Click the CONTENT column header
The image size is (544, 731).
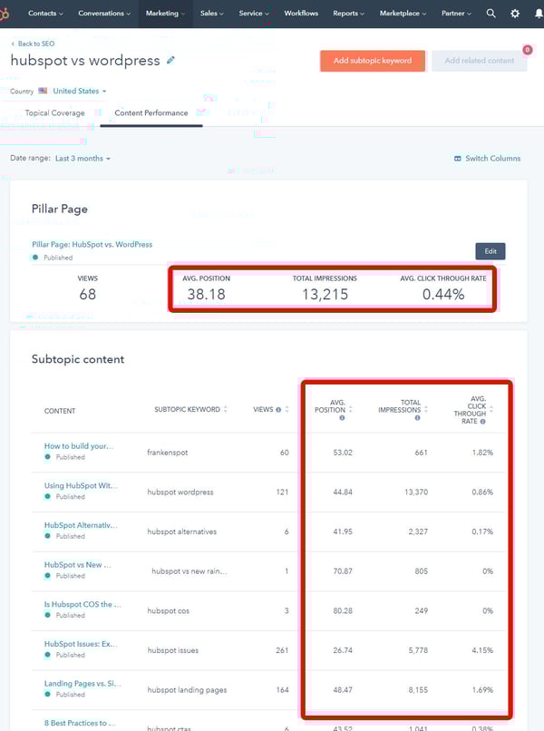(60, 411)
